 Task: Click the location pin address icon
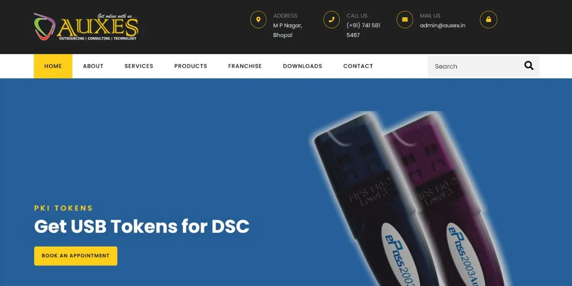(258, 20)
